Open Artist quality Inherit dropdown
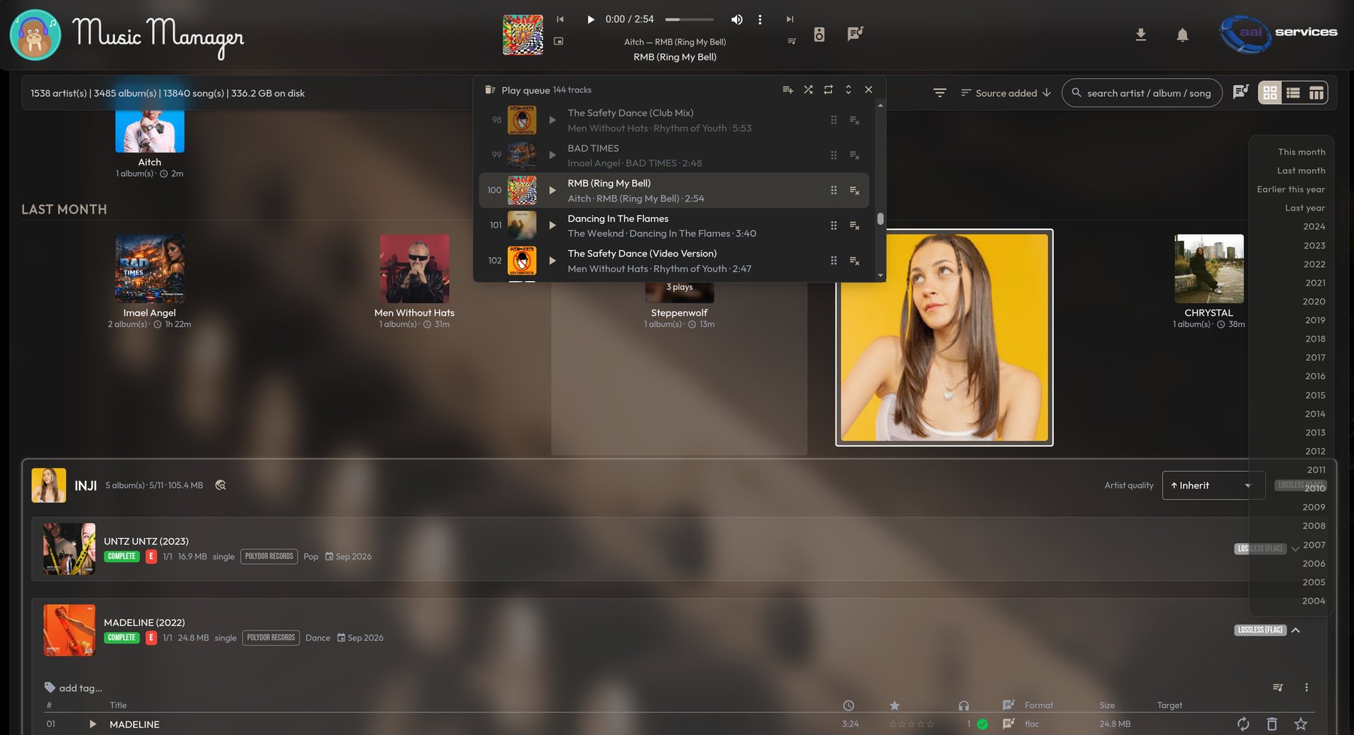 pyautogui.click(x=1213, y=485)
